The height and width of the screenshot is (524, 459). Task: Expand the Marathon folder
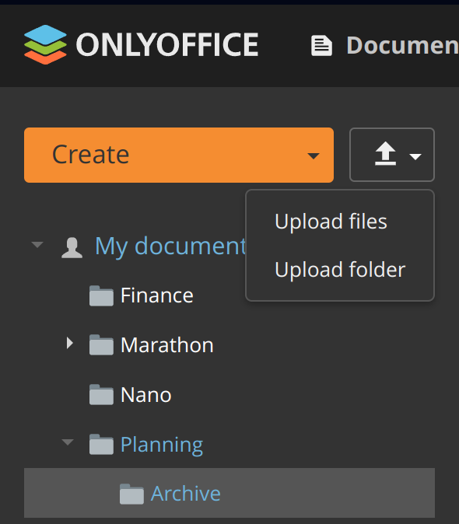click(x=69, y=343)
